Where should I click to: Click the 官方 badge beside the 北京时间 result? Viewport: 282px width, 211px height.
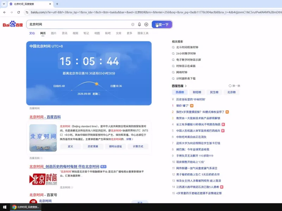point(103,167)
